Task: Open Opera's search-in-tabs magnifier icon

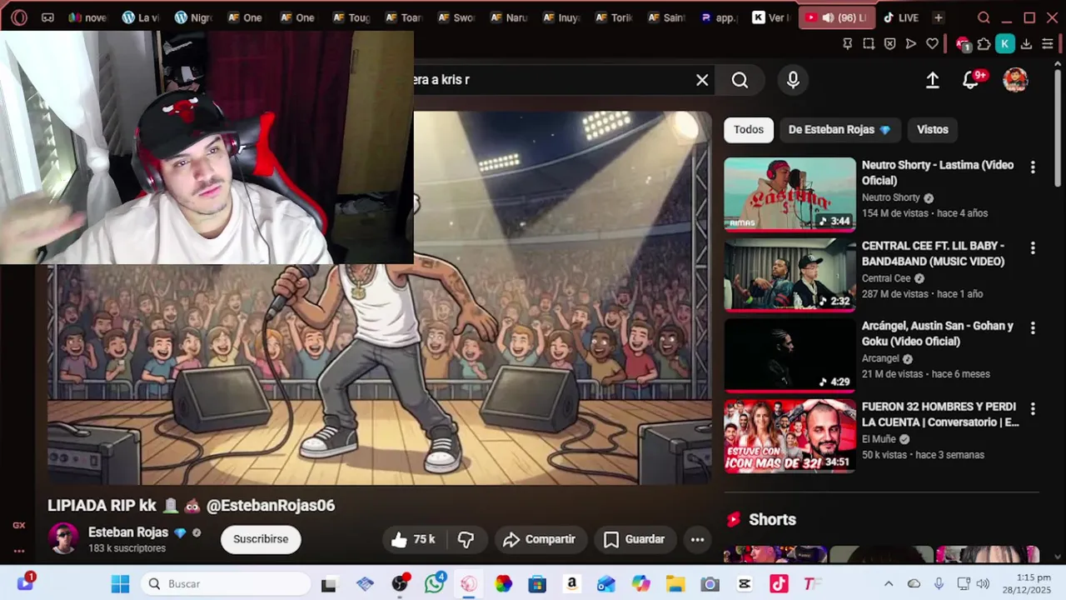Action: pos(984,17)
